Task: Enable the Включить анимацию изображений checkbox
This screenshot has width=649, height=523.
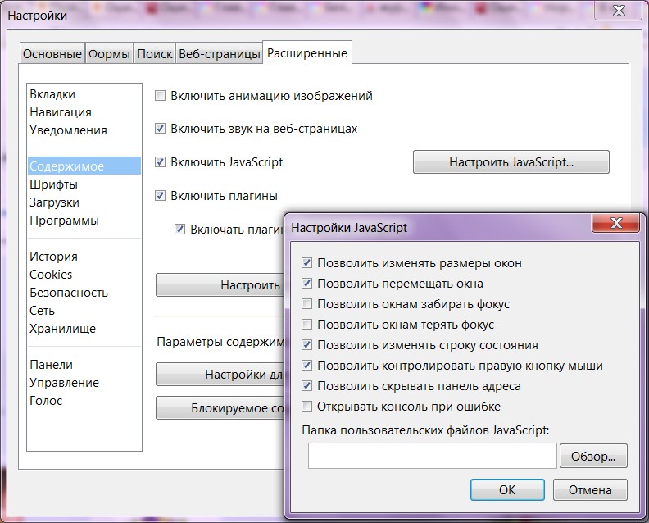Action: click(x=161, y=96)
